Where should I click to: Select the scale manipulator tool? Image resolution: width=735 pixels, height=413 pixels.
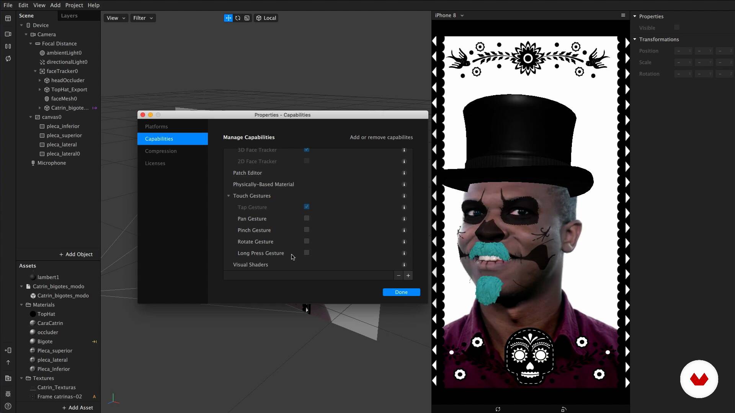(x=247, y=18)
